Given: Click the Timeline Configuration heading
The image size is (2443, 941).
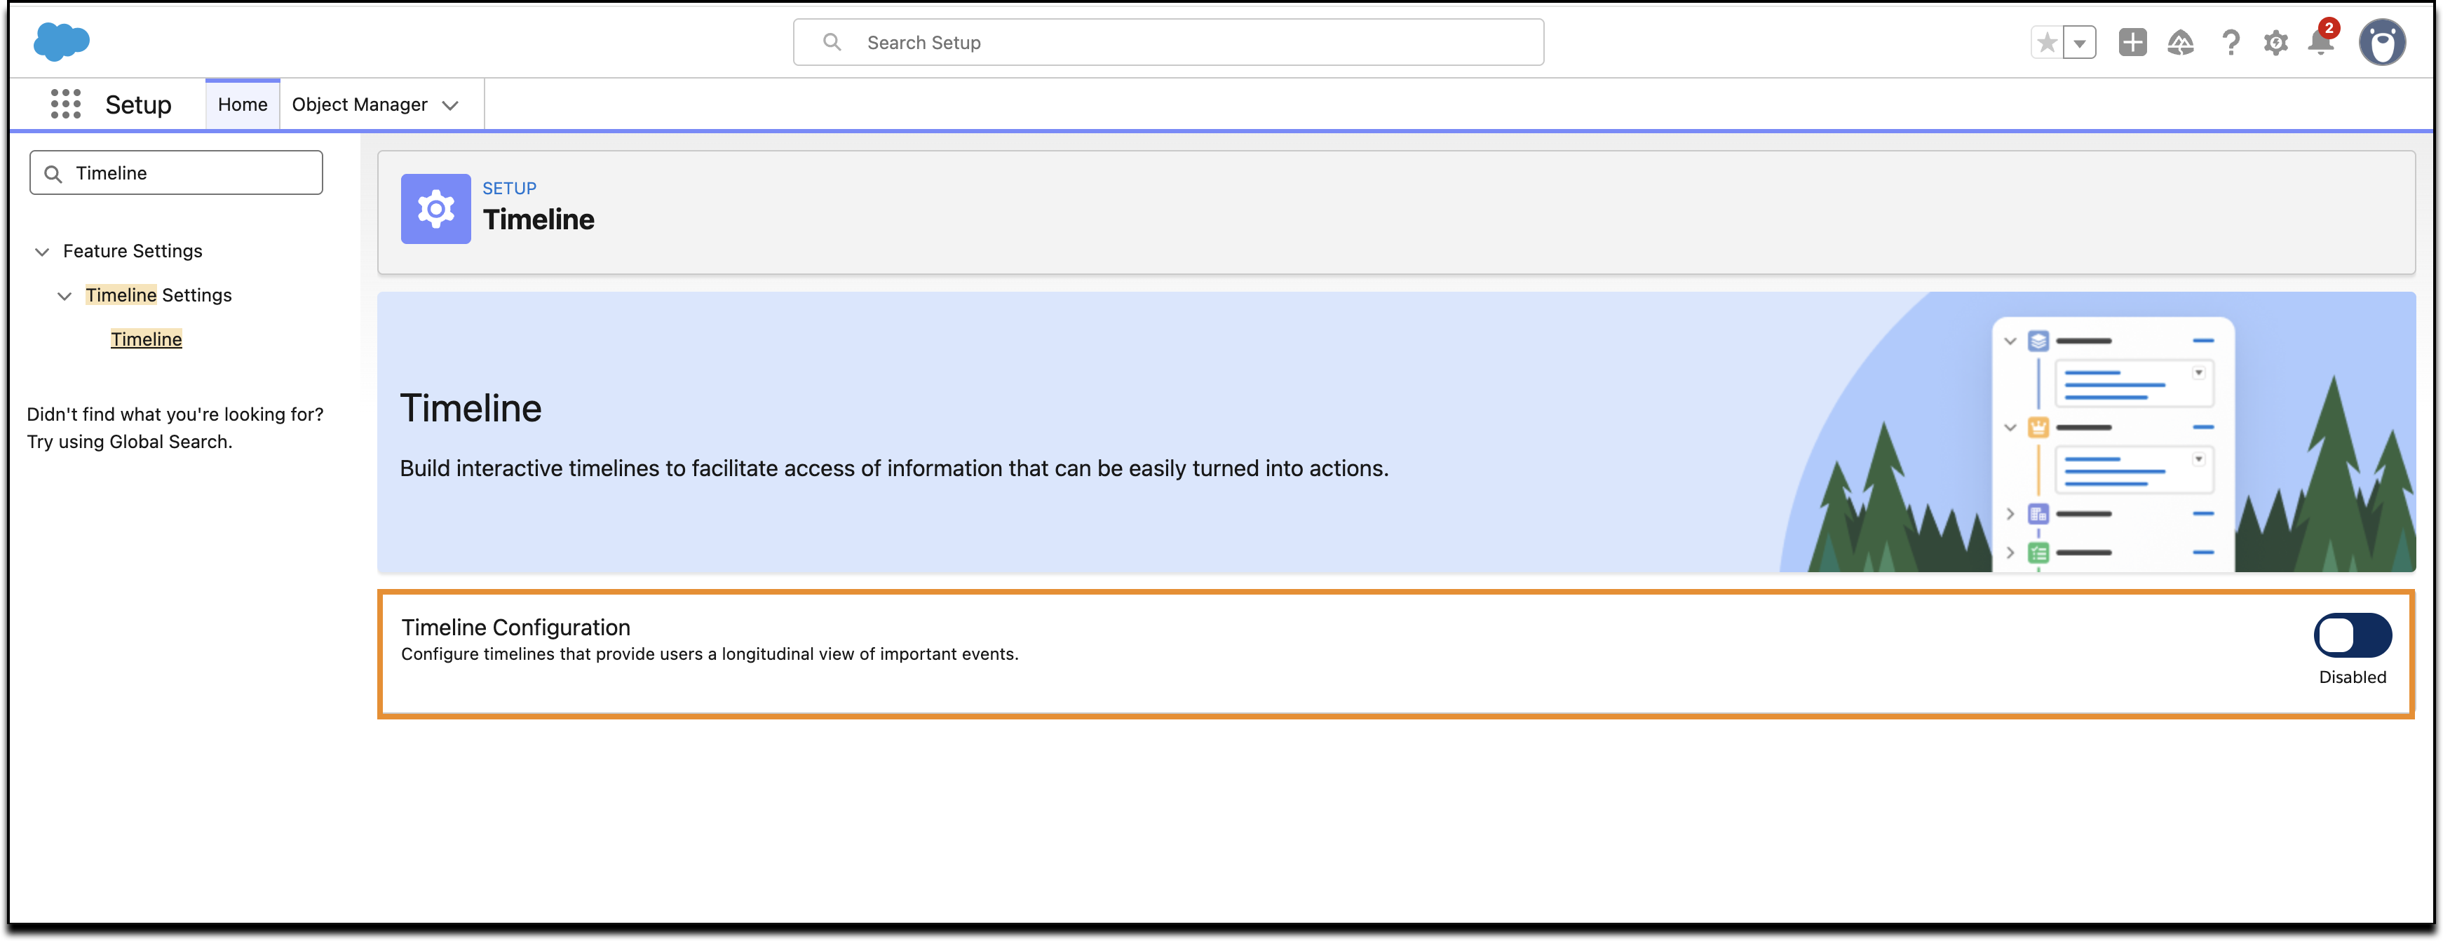Looking at the screenshot, I should point(515,628).
